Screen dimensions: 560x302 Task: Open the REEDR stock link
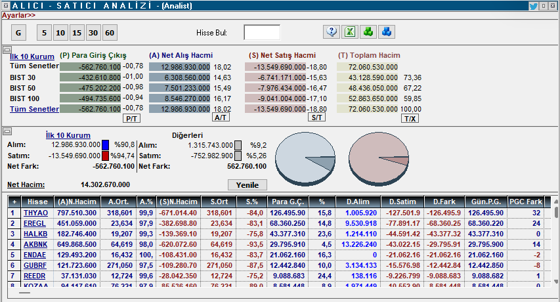coord(34,276)
